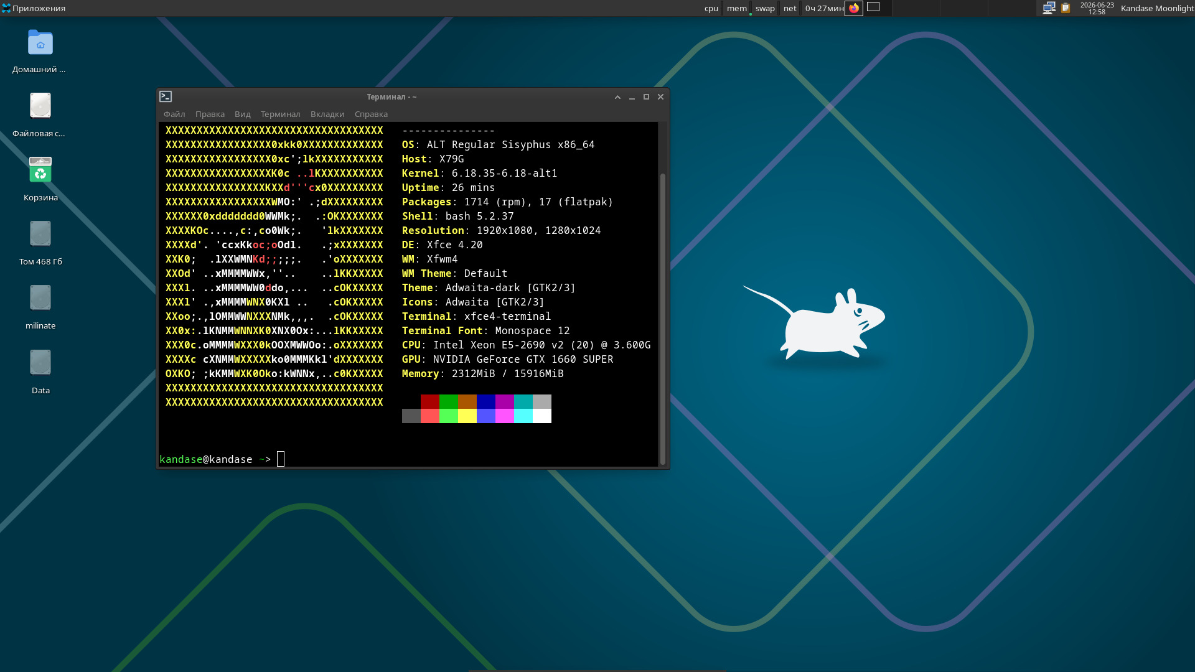Click the Host value X79G
Screen dimensions: 1195x672
[451, 159]
